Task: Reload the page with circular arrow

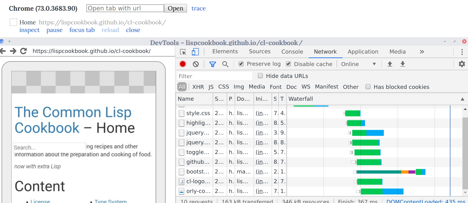Action: [23, 51]
